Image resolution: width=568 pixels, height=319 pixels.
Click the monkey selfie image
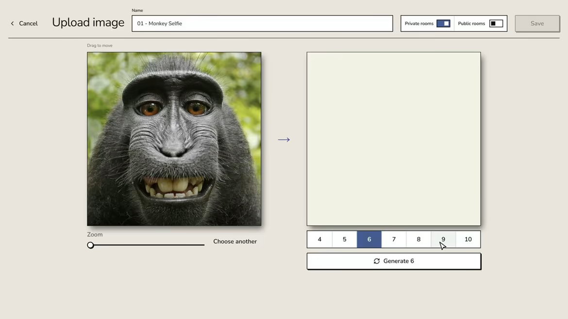click(174, 139)
